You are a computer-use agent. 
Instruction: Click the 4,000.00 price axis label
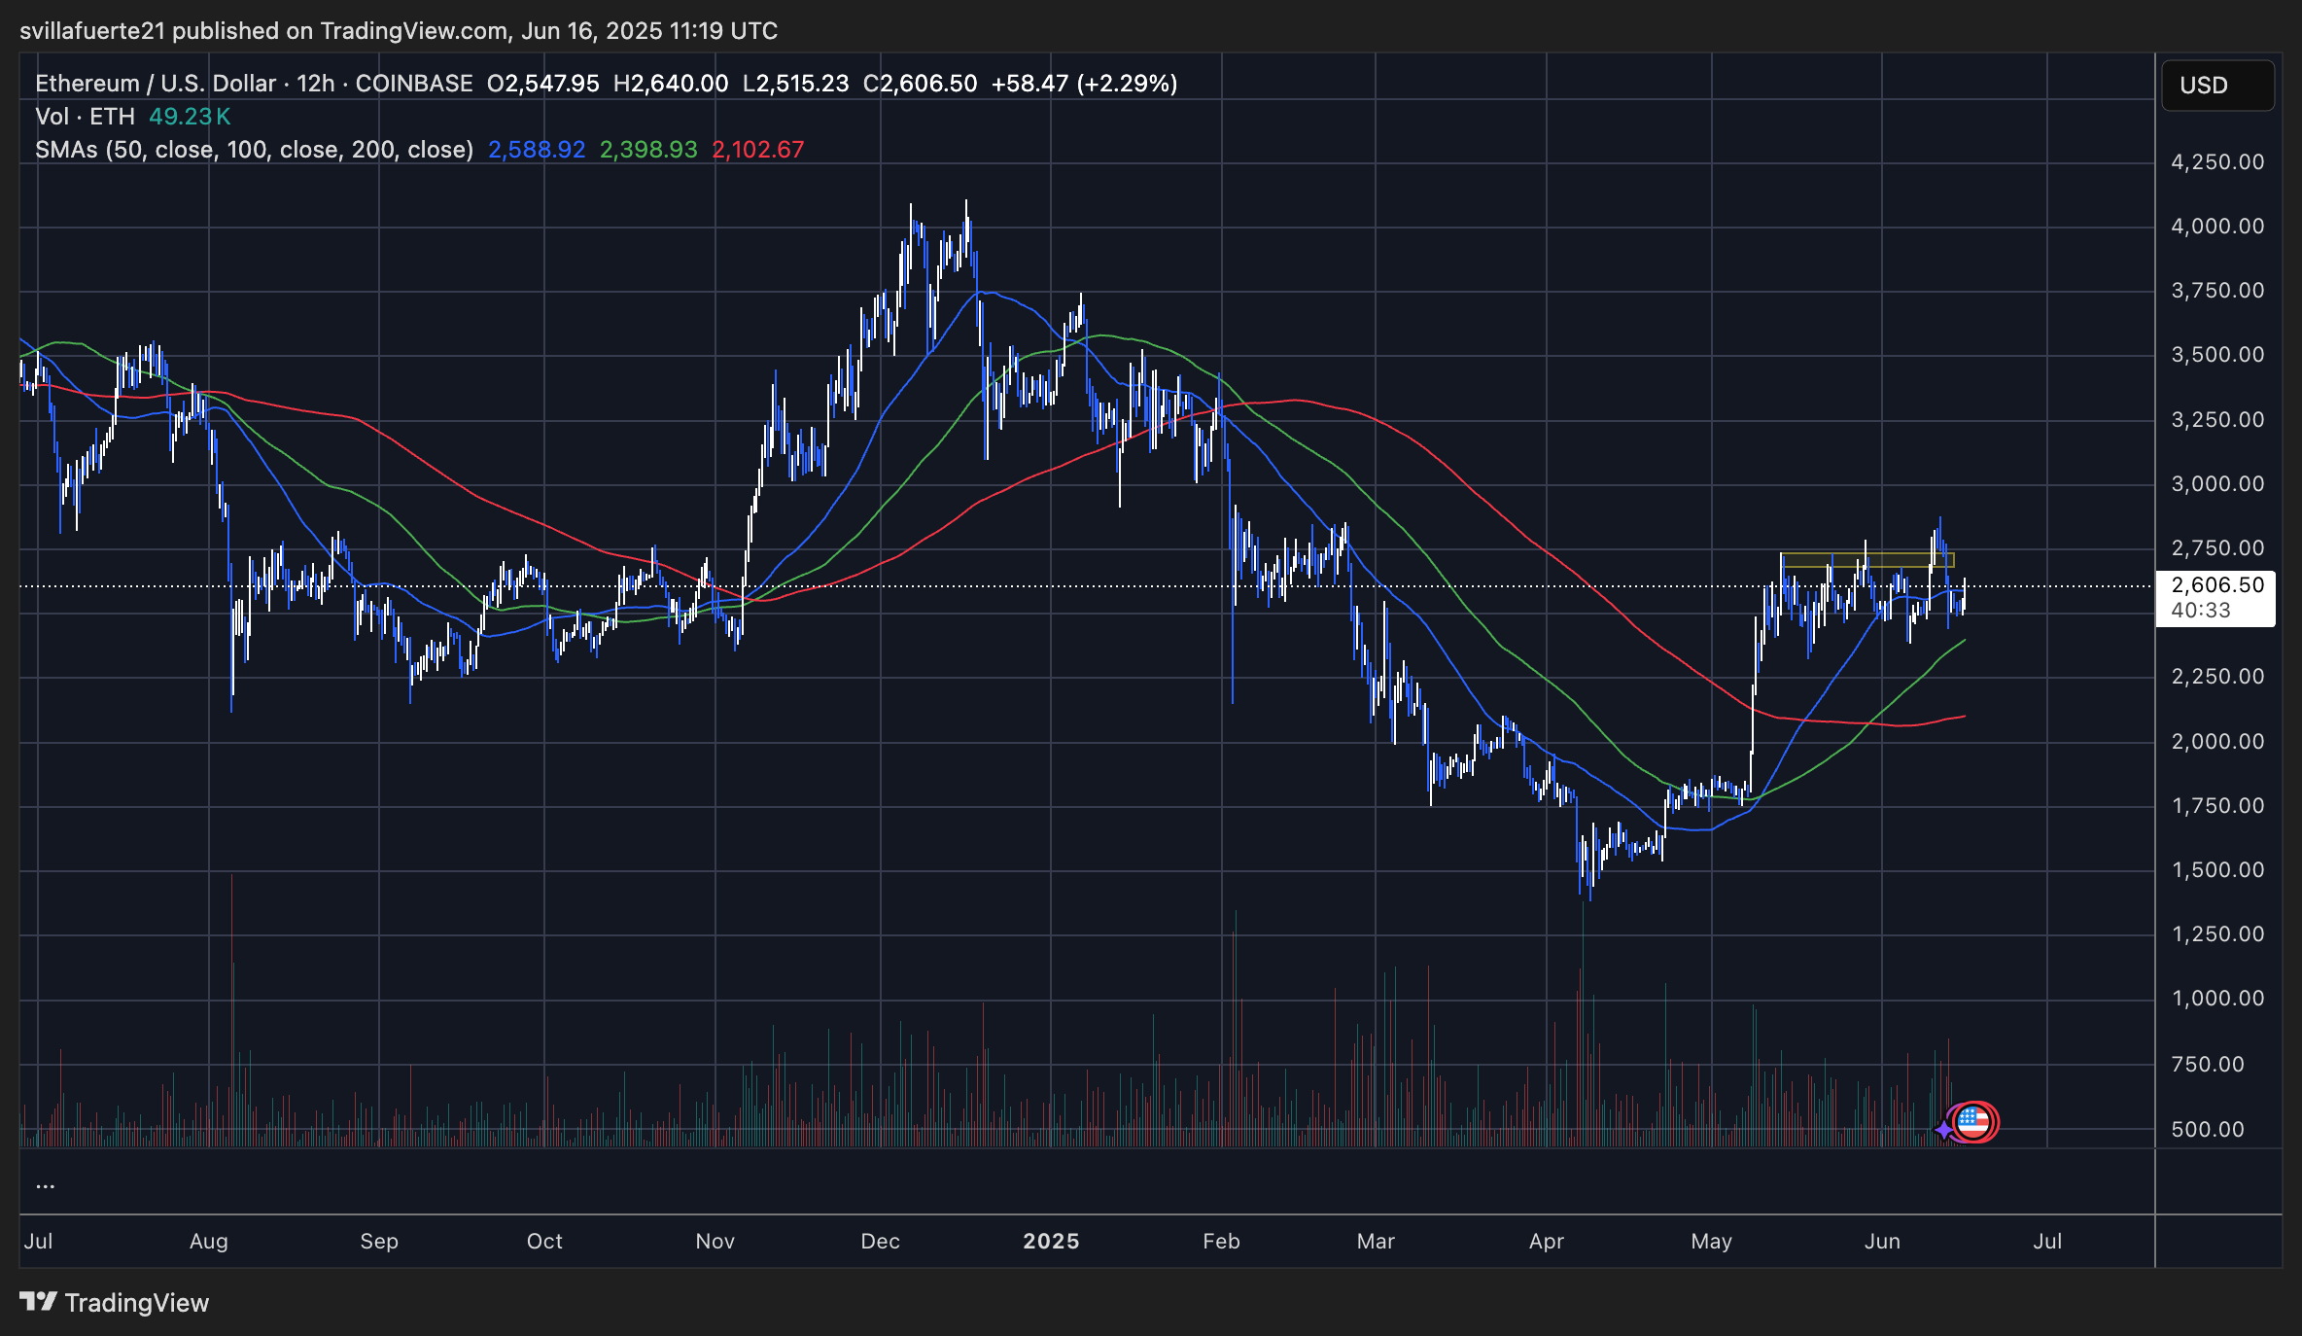[x=2217, y=227]
